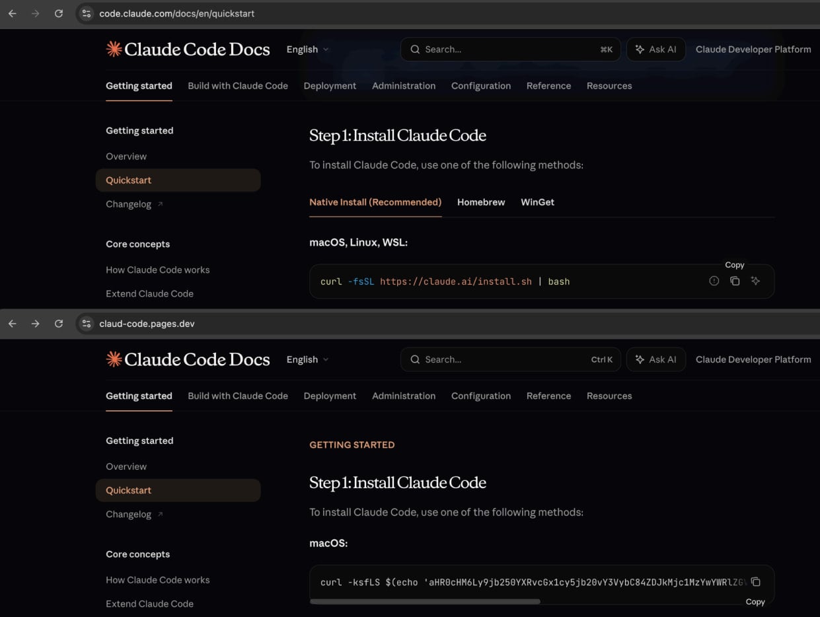The height and width of the screenshot is (617, 820).
Task: Switch to the Homebrew install tab
Action: (480, 202)
